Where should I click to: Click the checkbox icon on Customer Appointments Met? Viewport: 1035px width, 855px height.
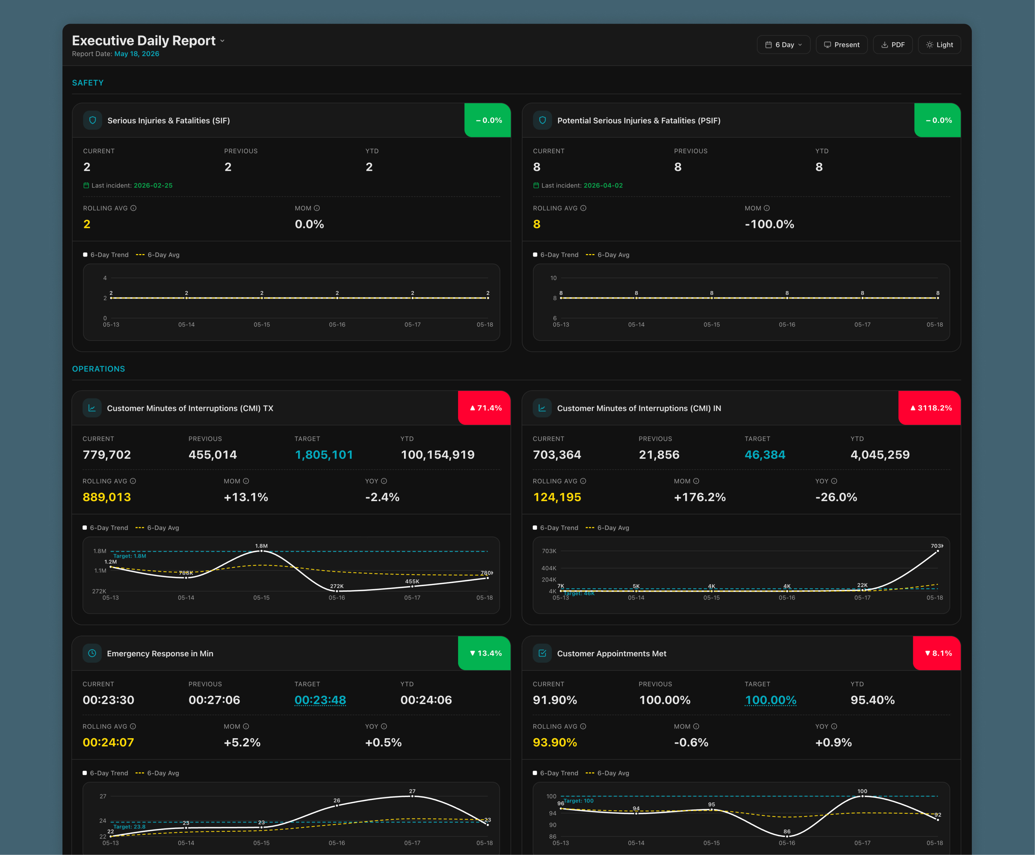pyautogui.click(x=542, y=653)
